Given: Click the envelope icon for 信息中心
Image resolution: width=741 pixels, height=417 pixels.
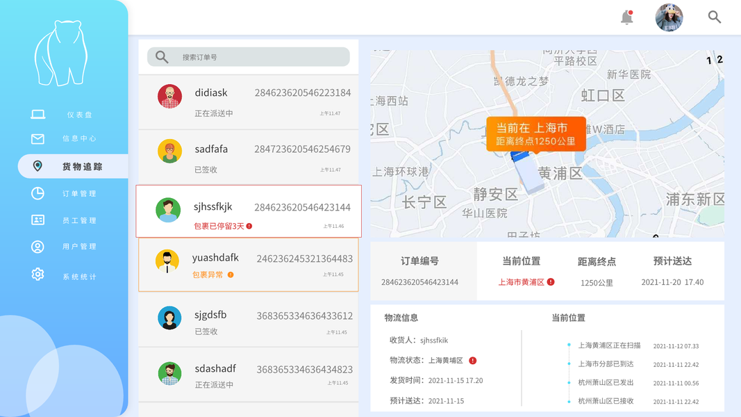Looking at the screenshot, I should (x=38, y=138).
